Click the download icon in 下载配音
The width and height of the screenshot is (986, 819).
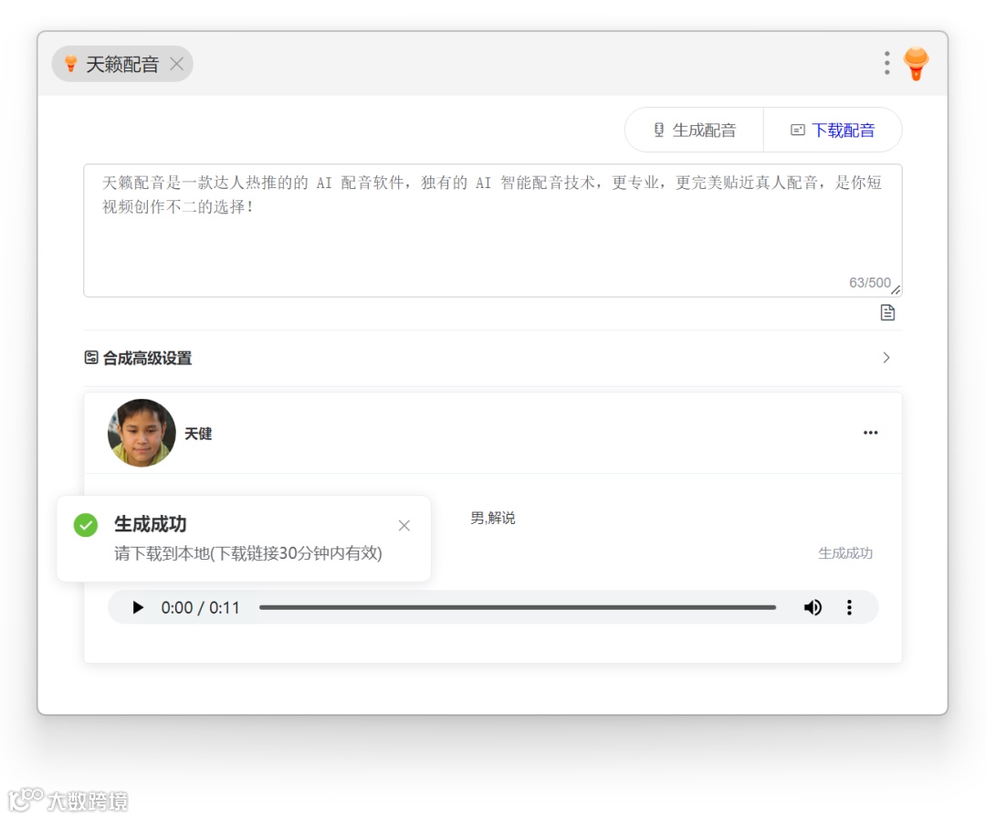(x=797, y=131)
